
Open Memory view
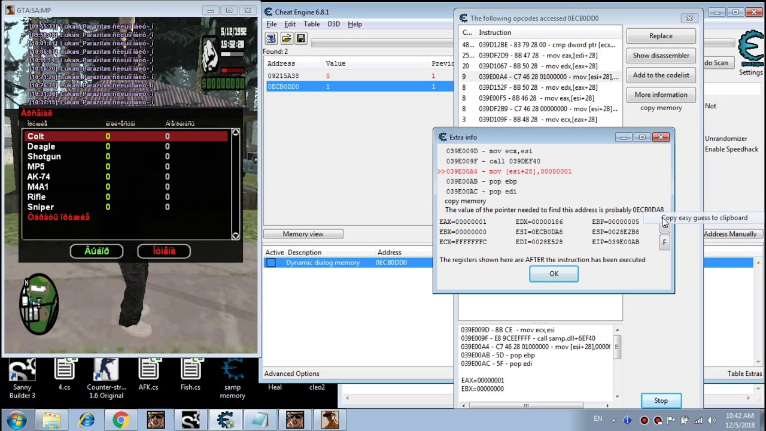tap(303, 234)
